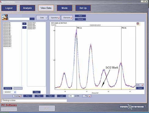
Task: Click the browse button beside the search field
Action: tap(32, 19)
